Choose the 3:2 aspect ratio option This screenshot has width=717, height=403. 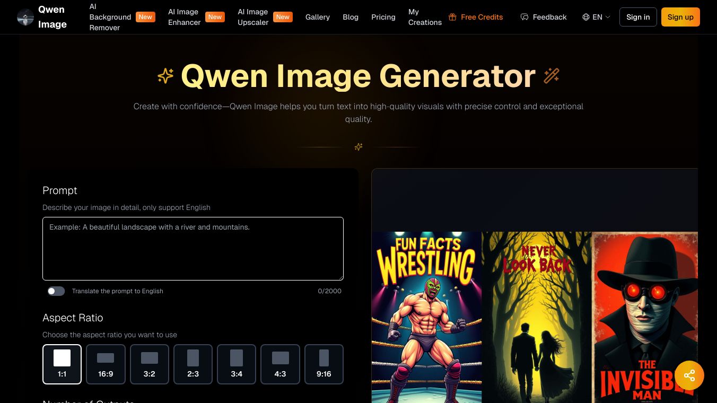pos(150,364)
